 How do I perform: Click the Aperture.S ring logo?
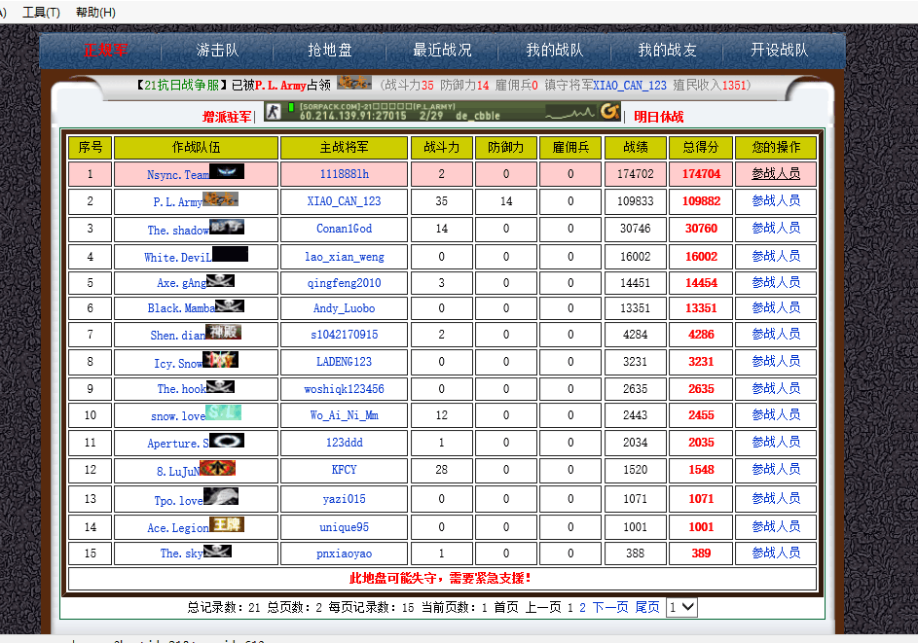coord(226,441)
